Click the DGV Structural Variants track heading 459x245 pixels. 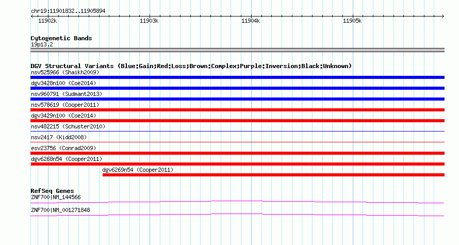pos(191,66)
